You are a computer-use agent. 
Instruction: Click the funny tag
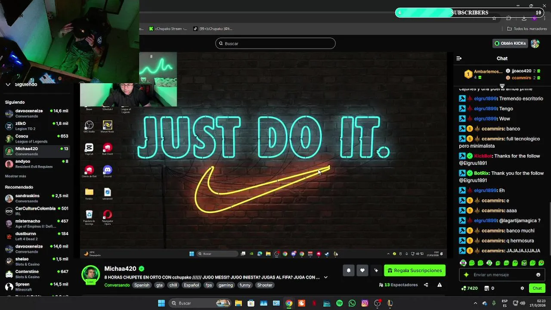pos(245,285)
